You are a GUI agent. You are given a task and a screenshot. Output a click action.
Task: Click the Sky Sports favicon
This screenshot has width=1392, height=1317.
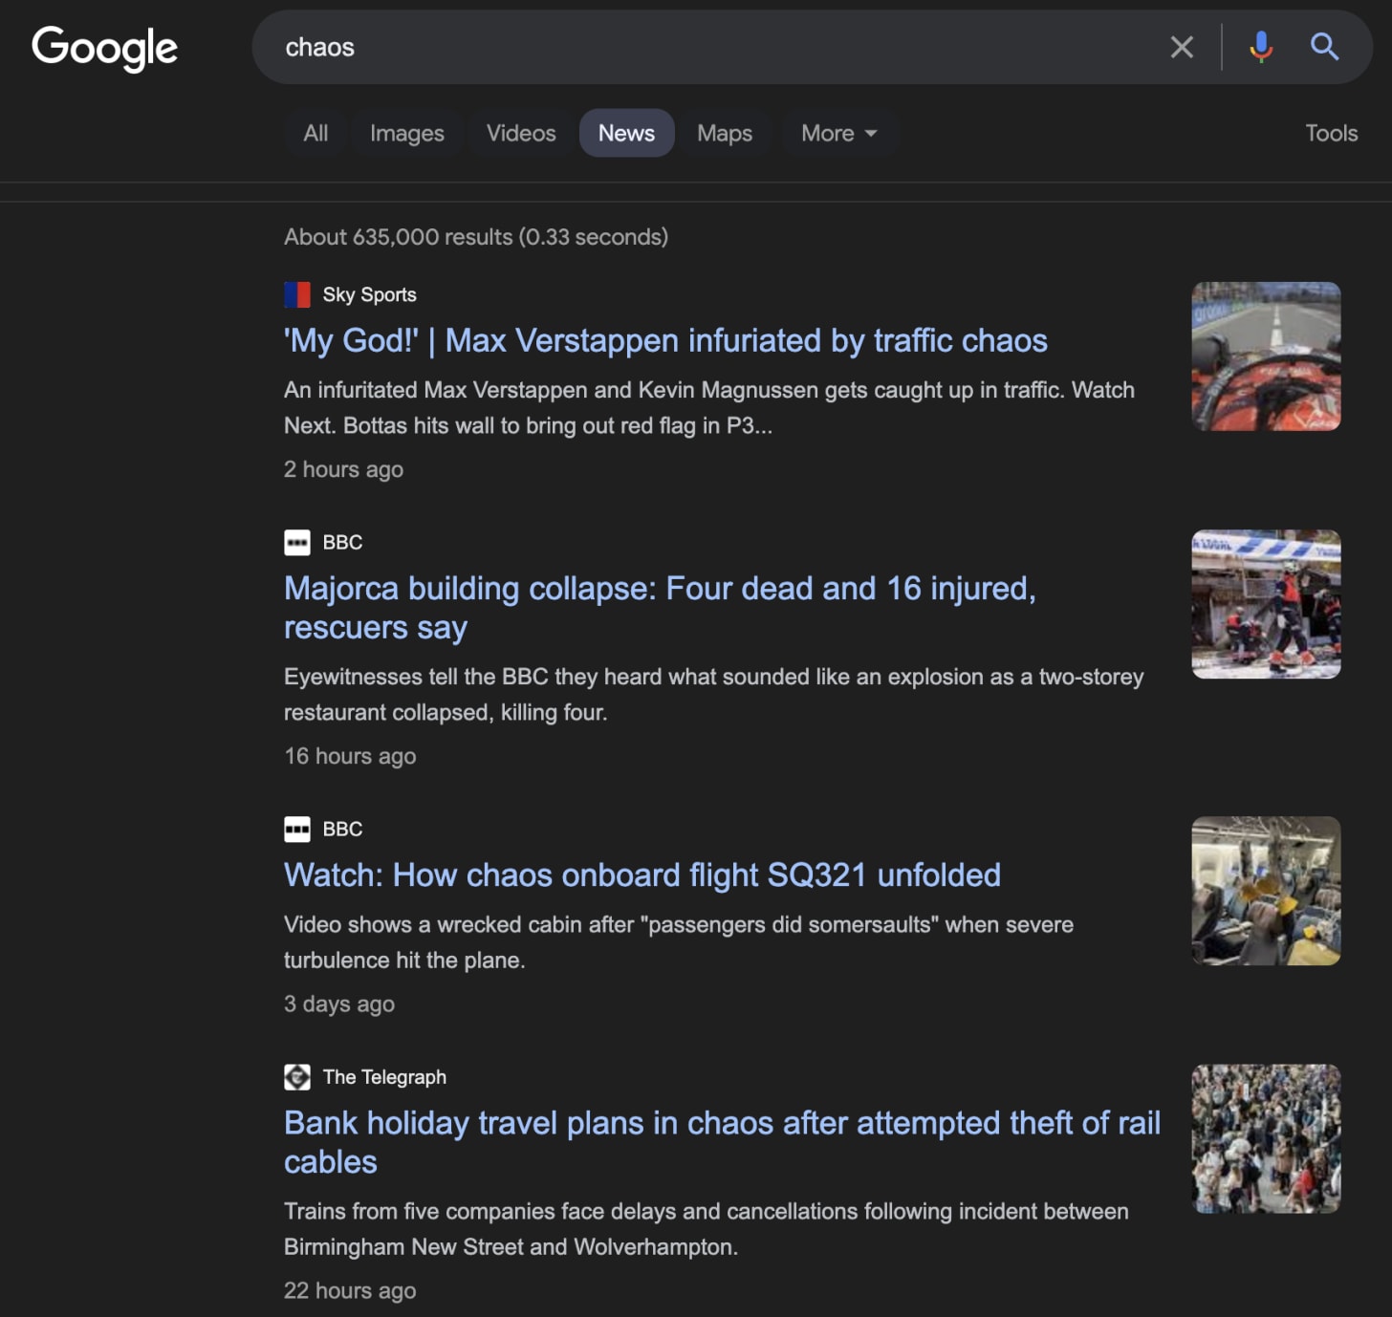click(x=297, y=294)
